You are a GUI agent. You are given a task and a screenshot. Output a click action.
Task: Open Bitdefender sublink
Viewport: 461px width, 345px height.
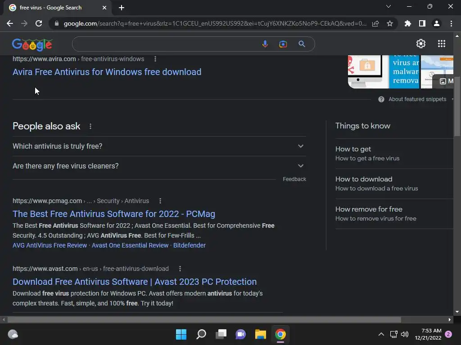190,245
